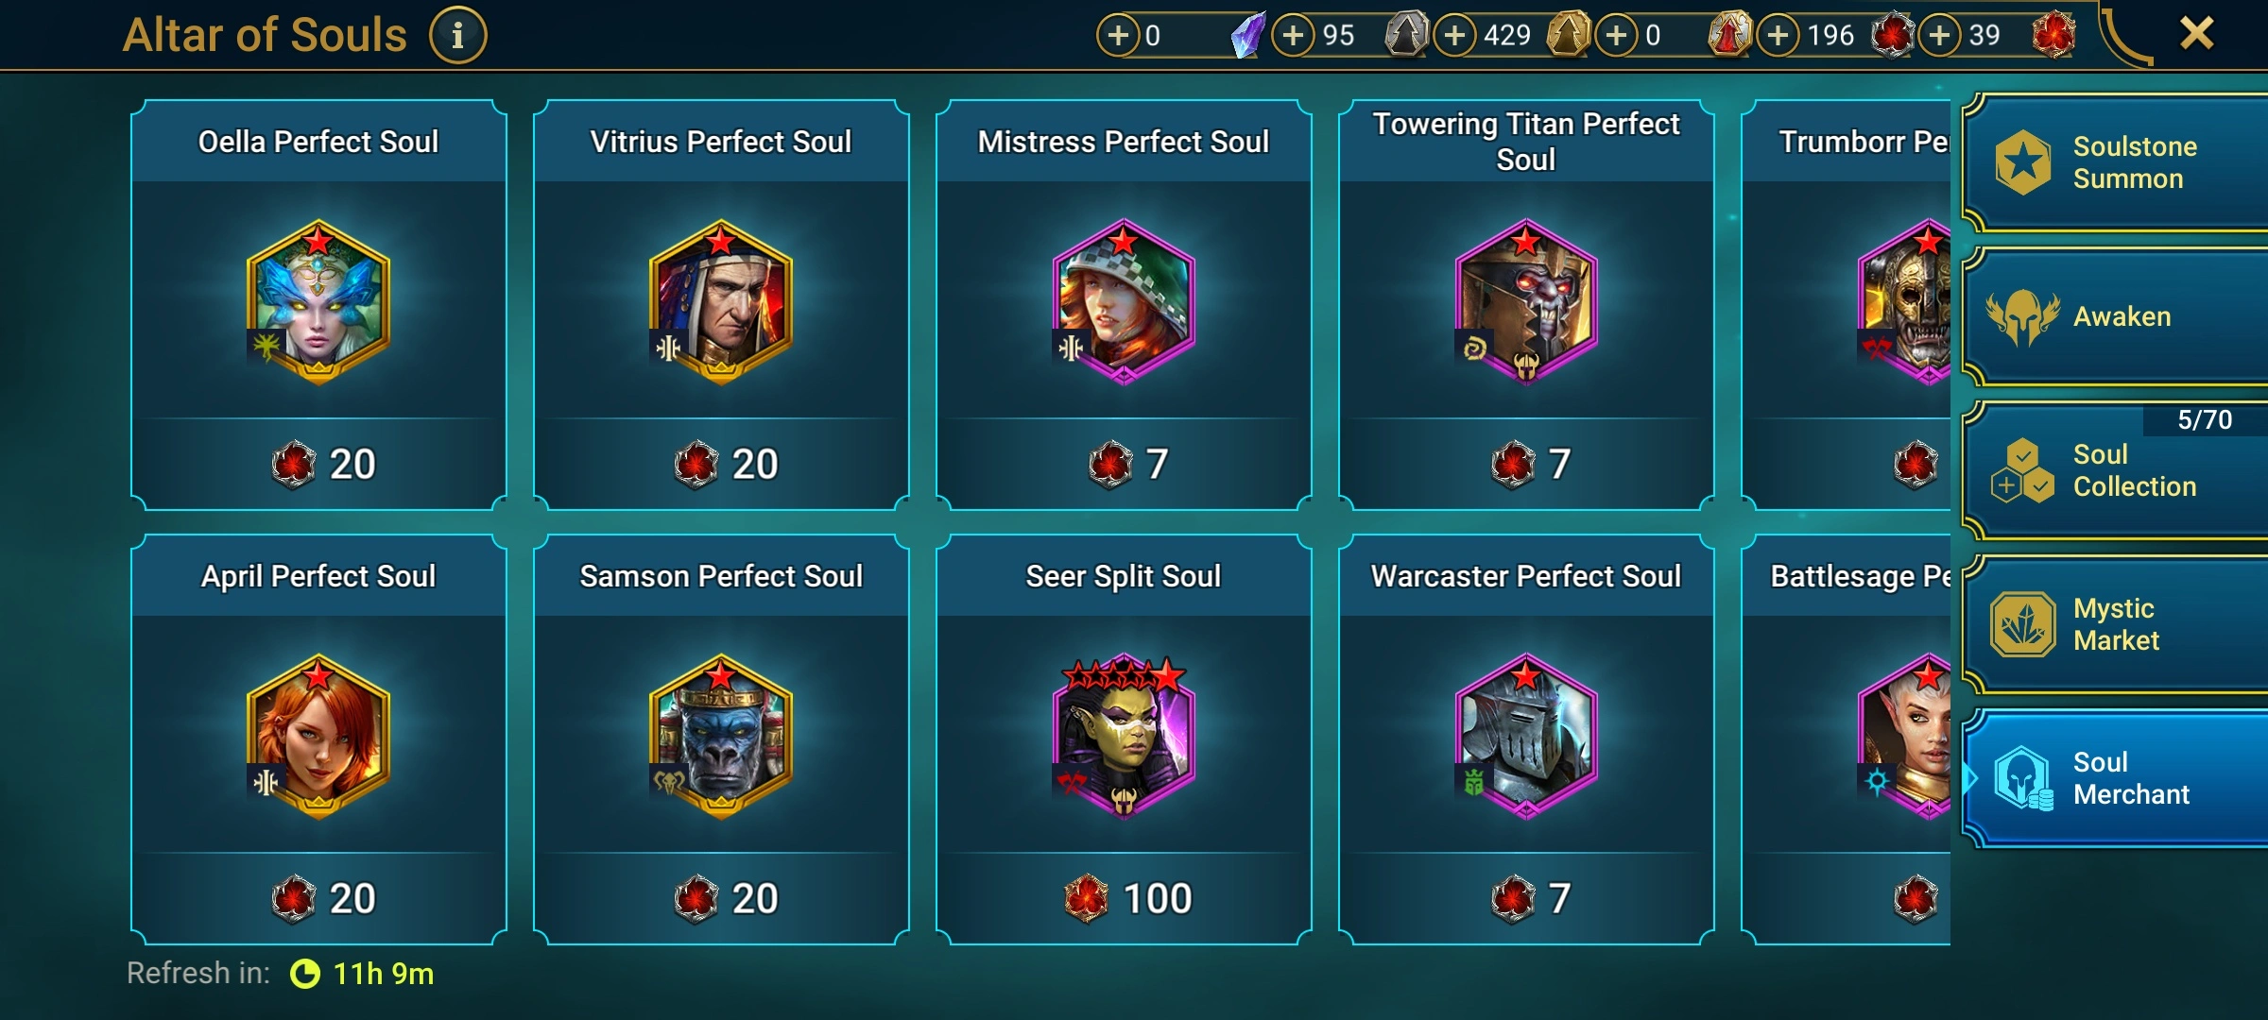Add more purple crystal shards via plus
The image size is (2268, 1020).
pyautogui.click(x=1118, y=36)
